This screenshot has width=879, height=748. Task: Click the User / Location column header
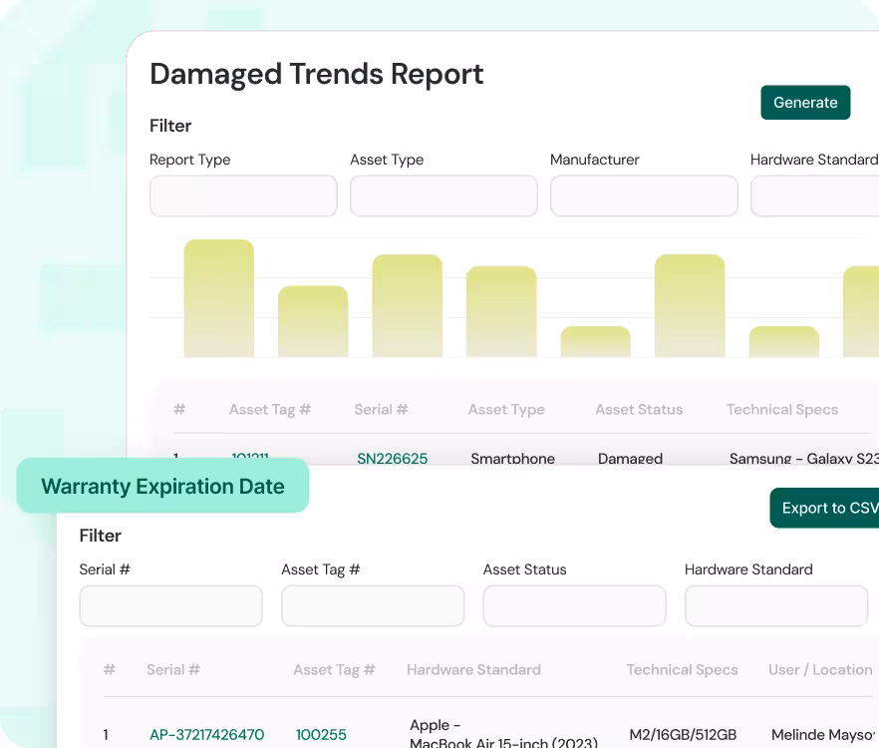(820, 669)
